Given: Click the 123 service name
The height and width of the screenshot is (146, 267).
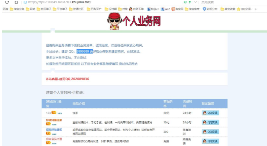Looking at the screenshot, I should coord(48,113).
